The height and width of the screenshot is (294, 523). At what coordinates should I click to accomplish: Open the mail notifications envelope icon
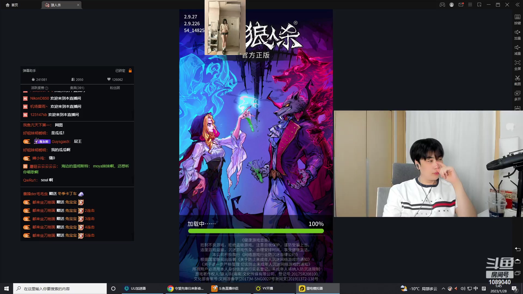tap(461, 5)
